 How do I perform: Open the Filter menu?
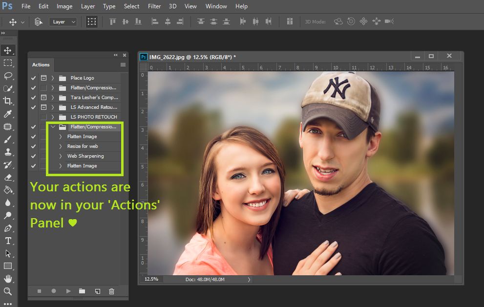point(154,6)
